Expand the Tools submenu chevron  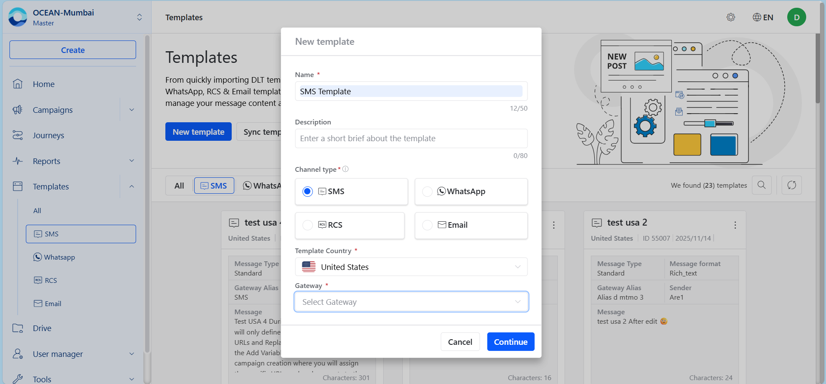click(x=132, y=379)
